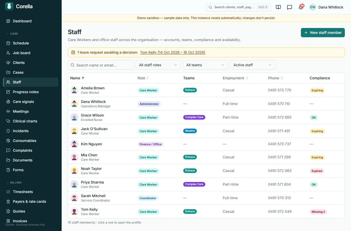The height and width of the screenshot is (231, 351).
Task: Click the DW user avatar
Action: pyautogui.click(x=313, y=7)
